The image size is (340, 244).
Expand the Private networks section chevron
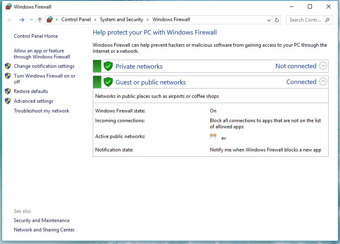pyautogui.click(x=323, y=66)
